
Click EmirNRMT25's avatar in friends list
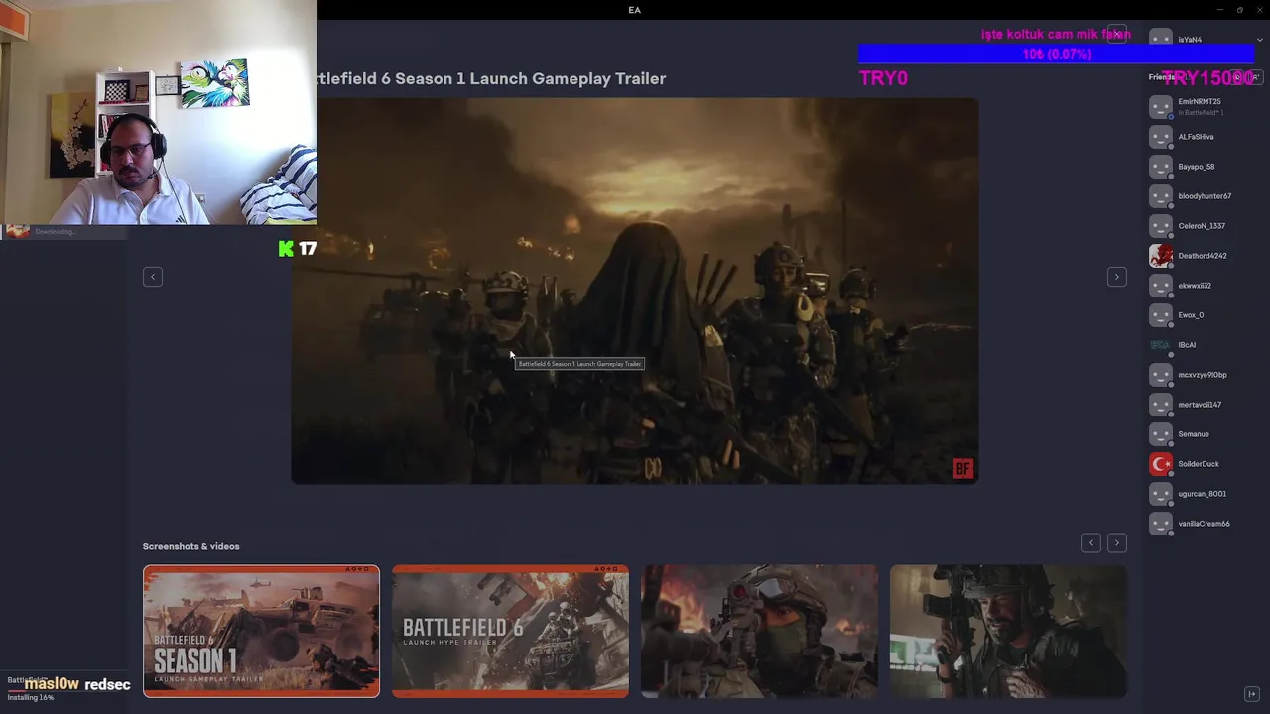[1160, 107]
